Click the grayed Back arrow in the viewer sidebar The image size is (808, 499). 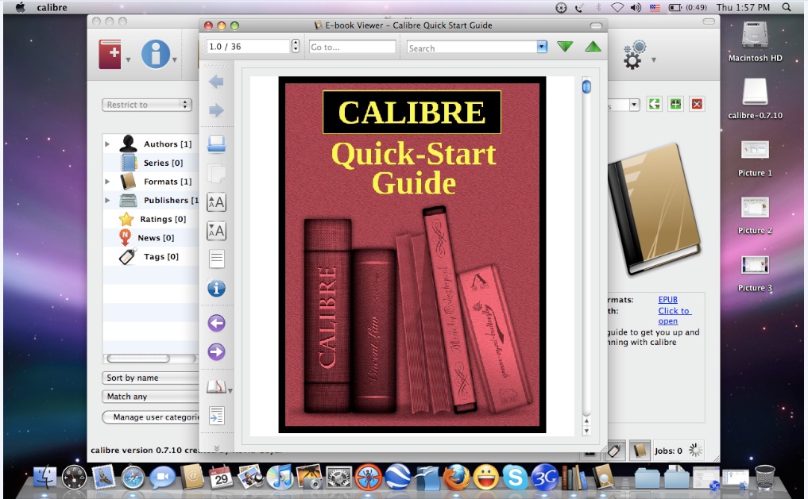pos(216,82)
